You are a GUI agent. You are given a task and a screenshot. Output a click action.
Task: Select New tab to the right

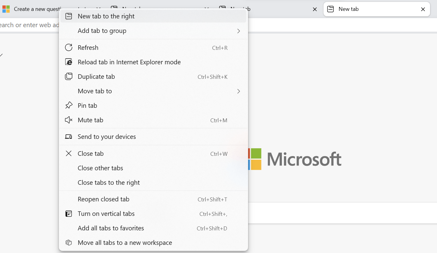click(106, 16)
